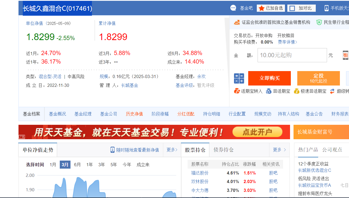Click the QR code phone icon

point(346,55)
